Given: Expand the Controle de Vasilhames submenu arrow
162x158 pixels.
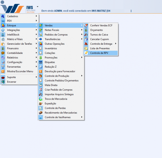Looking at the screenshot, I should click(x=82, y=117).
